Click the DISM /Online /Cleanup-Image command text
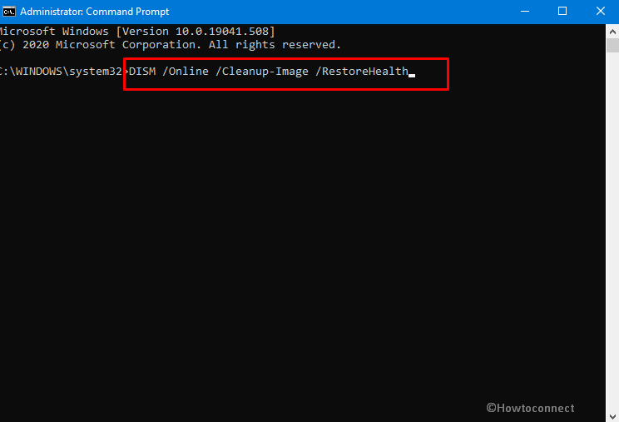The width and height of the screenshot is (619, 422). pos(269,72)
